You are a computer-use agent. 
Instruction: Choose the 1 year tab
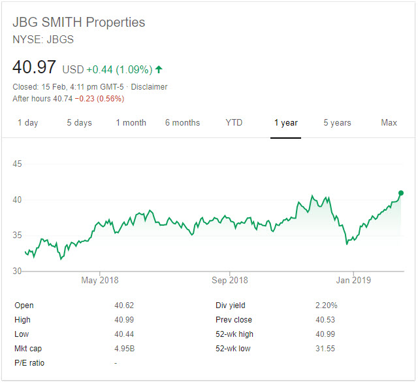point(286,123)
